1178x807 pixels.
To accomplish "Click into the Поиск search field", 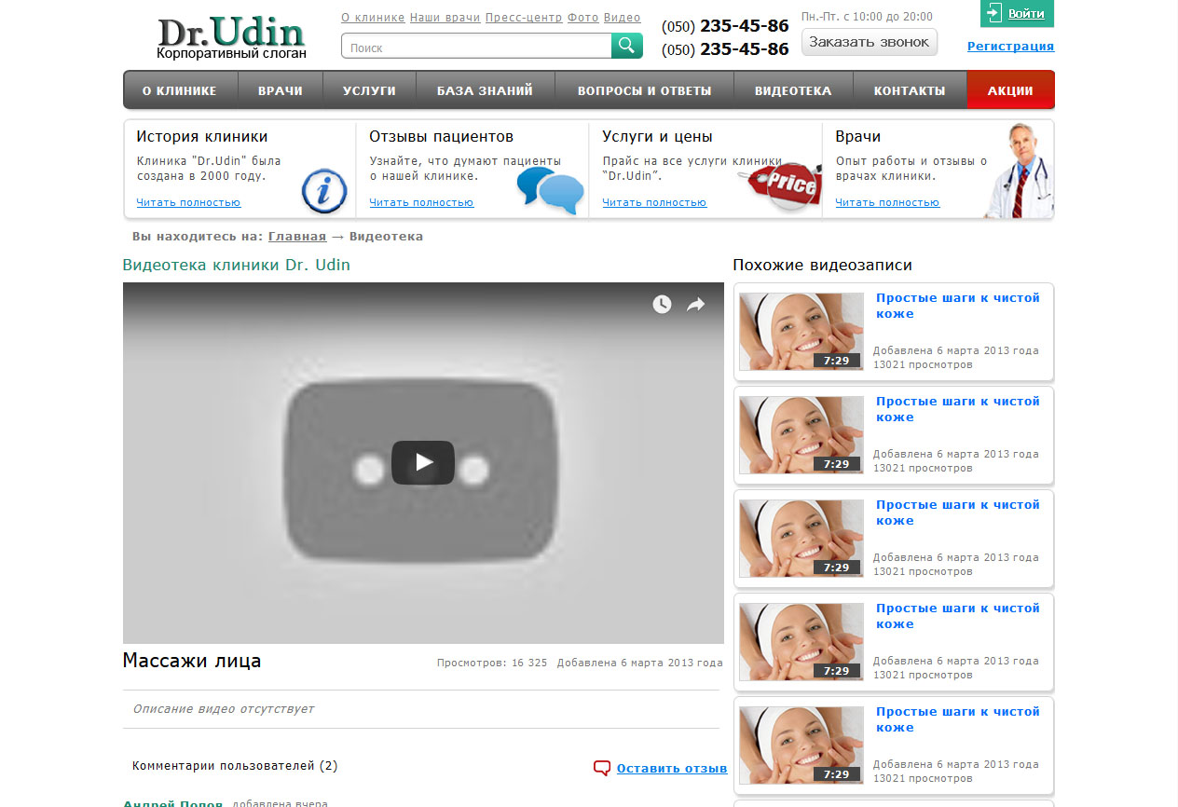I will (475, 47).
